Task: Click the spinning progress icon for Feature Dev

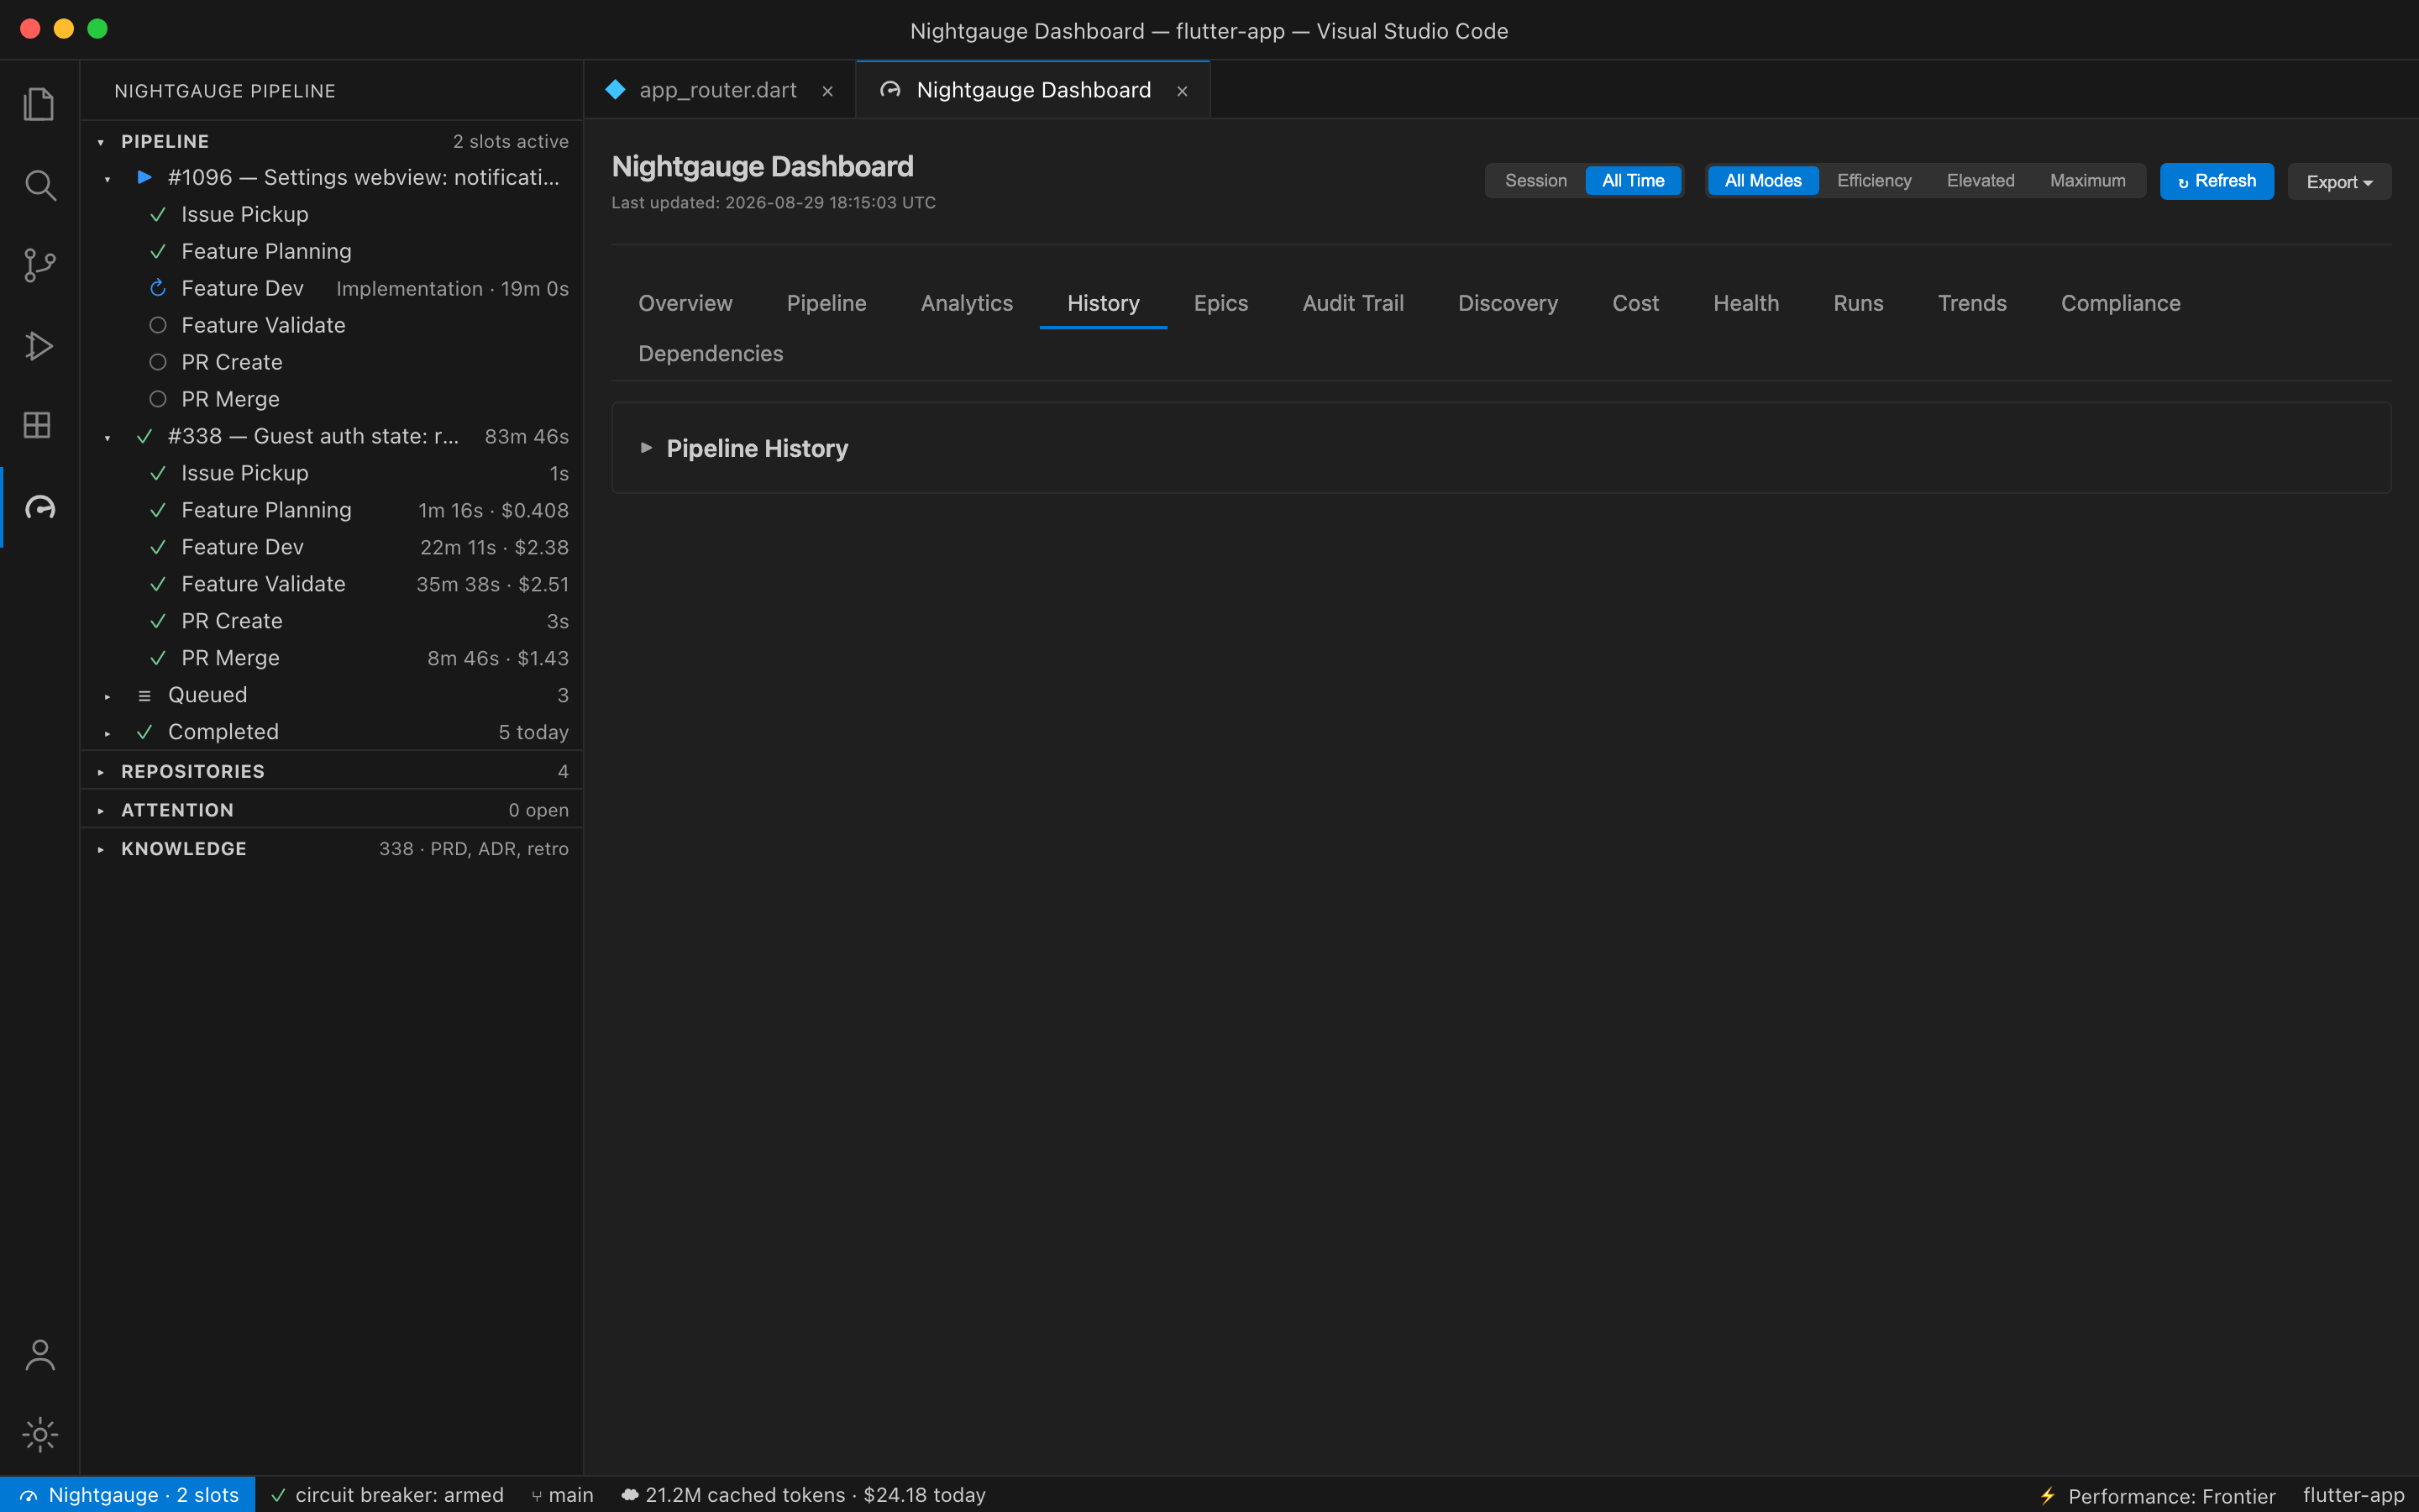Action: 158,288
